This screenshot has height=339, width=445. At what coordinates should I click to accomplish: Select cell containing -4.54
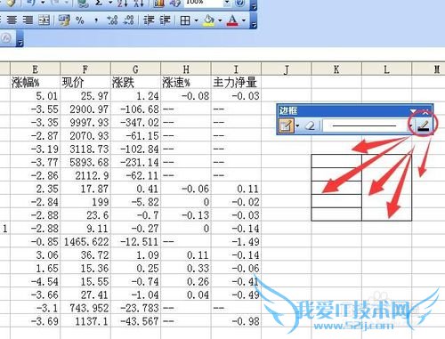pos(35,282)
